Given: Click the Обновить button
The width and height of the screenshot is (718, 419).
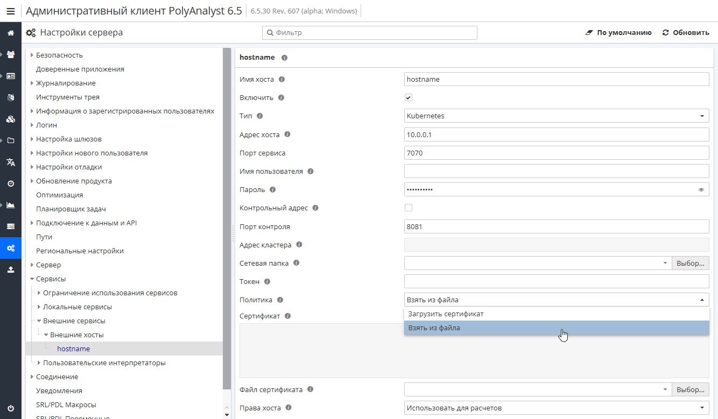Looking at the screenshot, I should pyautogui.click(x=686, y=33).
